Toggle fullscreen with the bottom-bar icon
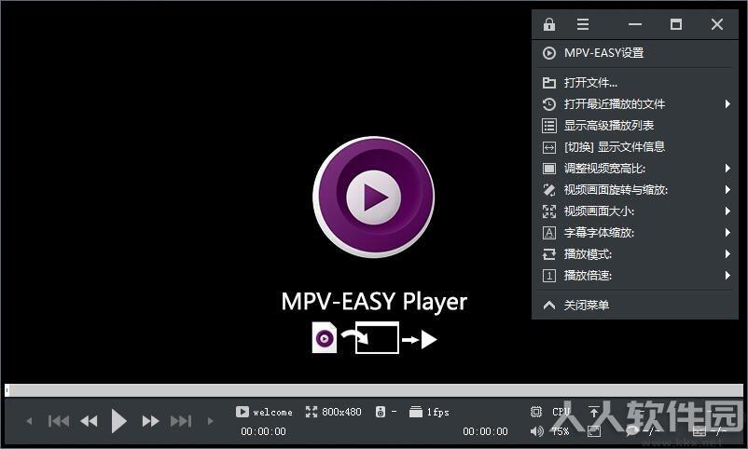The width and height of the screenshot is (748, 449). tap(594, 431)
